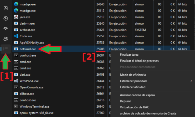Choose Depurar from context menu
The width and height of the screenshot is (195, 117).
coord(125,101)
